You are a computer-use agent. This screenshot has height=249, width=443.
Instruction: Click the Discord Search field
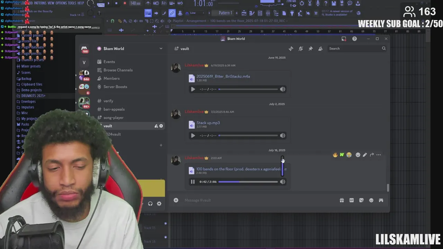click(x=357, y=49)
